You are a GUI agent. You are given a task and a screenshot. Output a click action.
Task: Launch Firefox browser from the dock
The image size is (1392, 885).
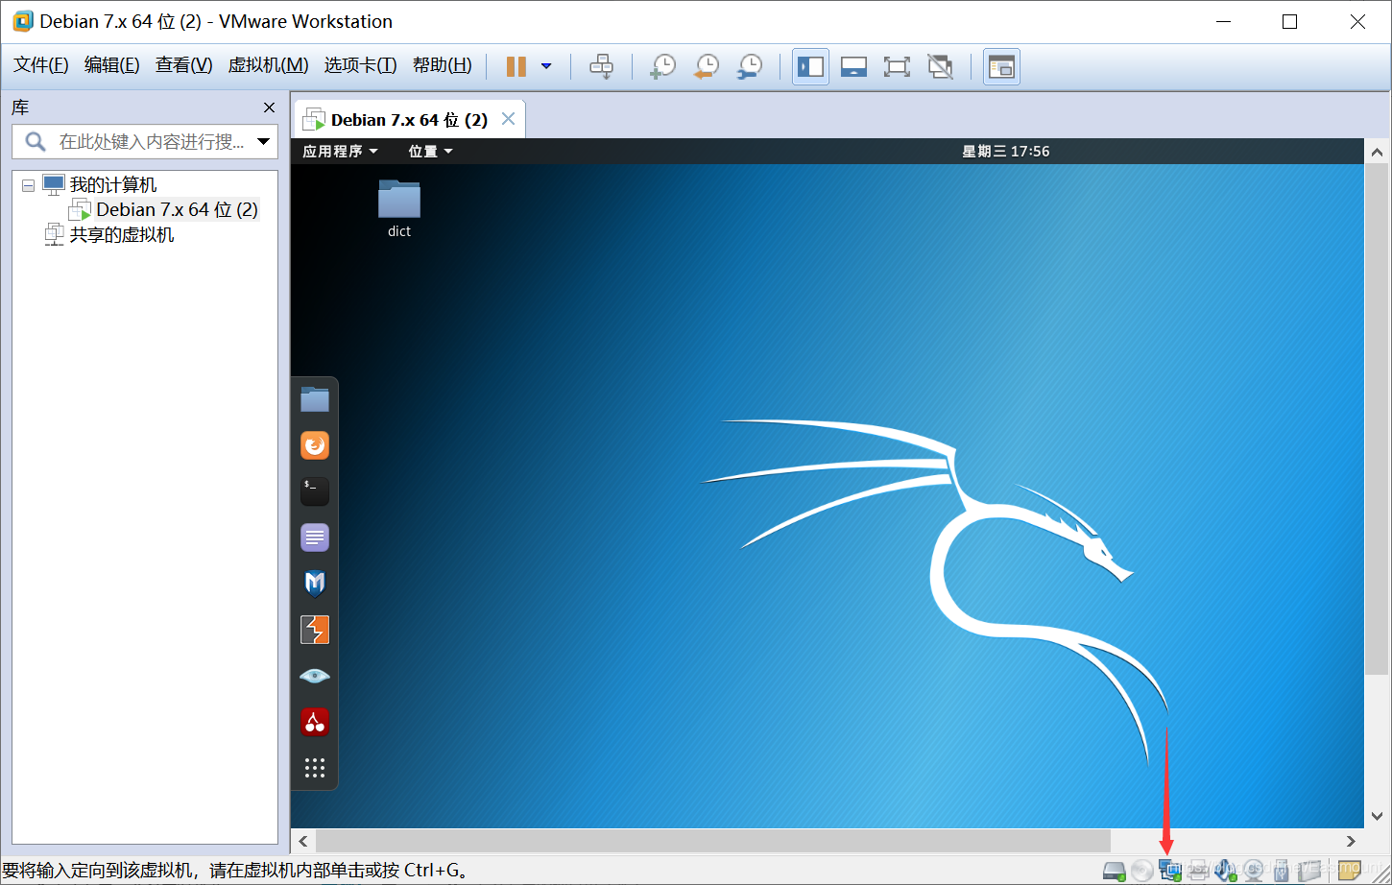(315, 445)
